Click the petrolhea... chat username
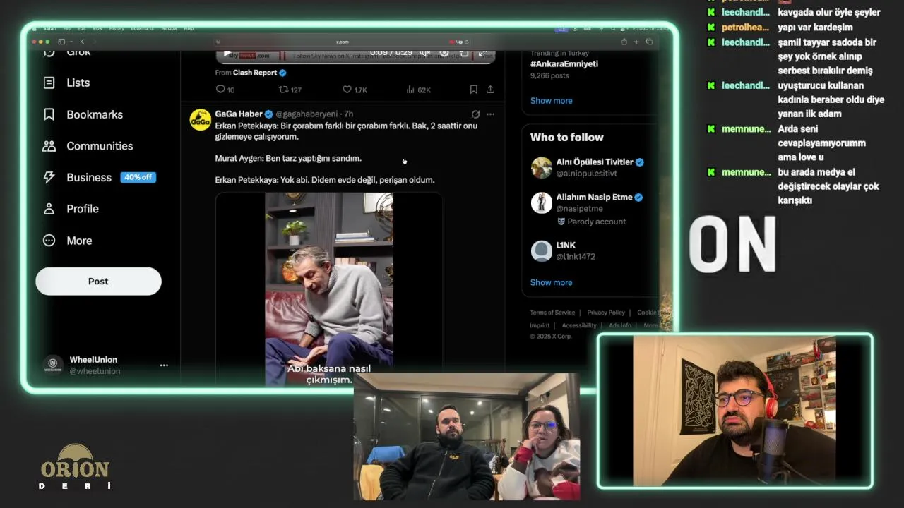 tap(746, 28)
